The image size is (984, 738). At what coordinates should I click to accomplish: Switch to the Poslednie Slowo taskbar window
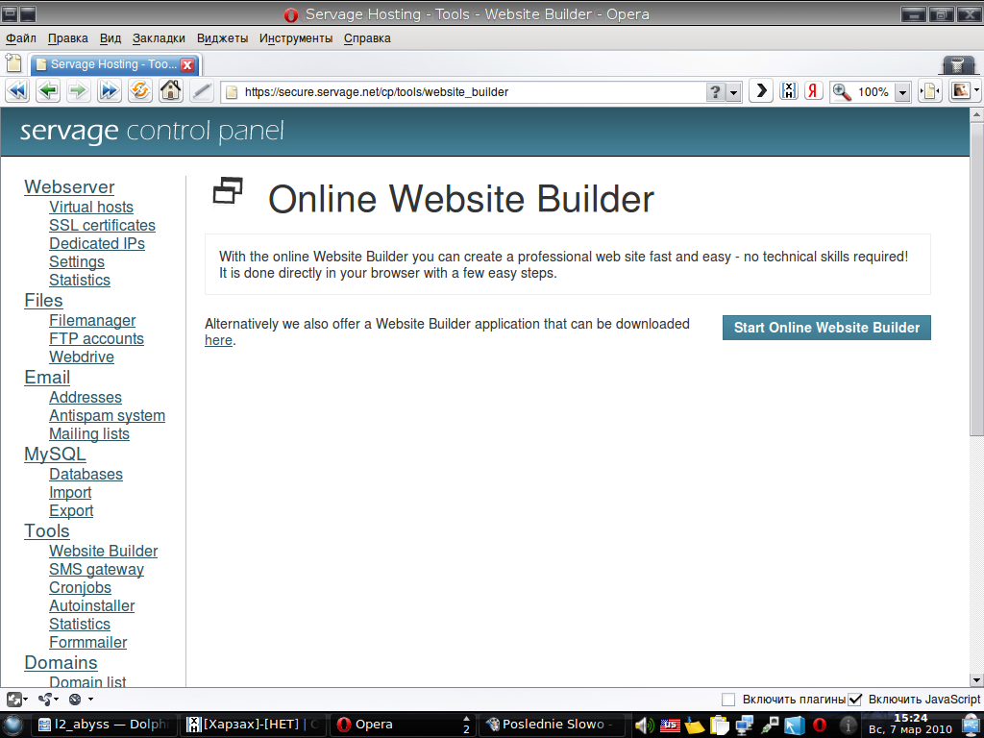tap(553, 725)
